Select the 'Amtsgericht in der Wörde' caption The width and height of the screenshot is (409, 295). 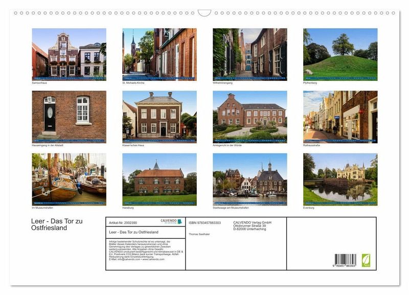227,145
